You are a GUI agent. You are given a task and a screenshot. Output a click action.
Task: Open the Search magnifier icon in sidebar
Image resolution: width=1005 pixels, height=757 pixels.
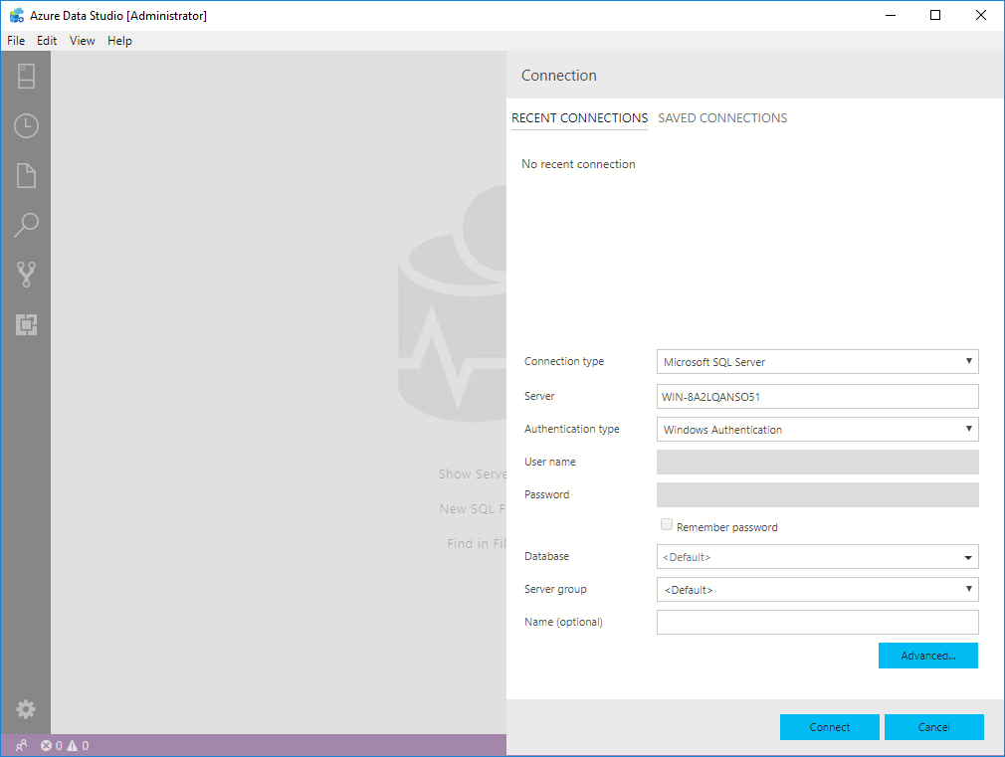pyautogui.click(x=26, y=225)
